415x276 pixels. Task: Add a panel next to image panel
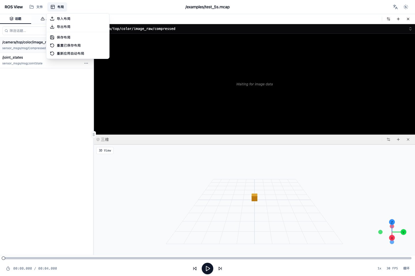click(x=398, y=19)
